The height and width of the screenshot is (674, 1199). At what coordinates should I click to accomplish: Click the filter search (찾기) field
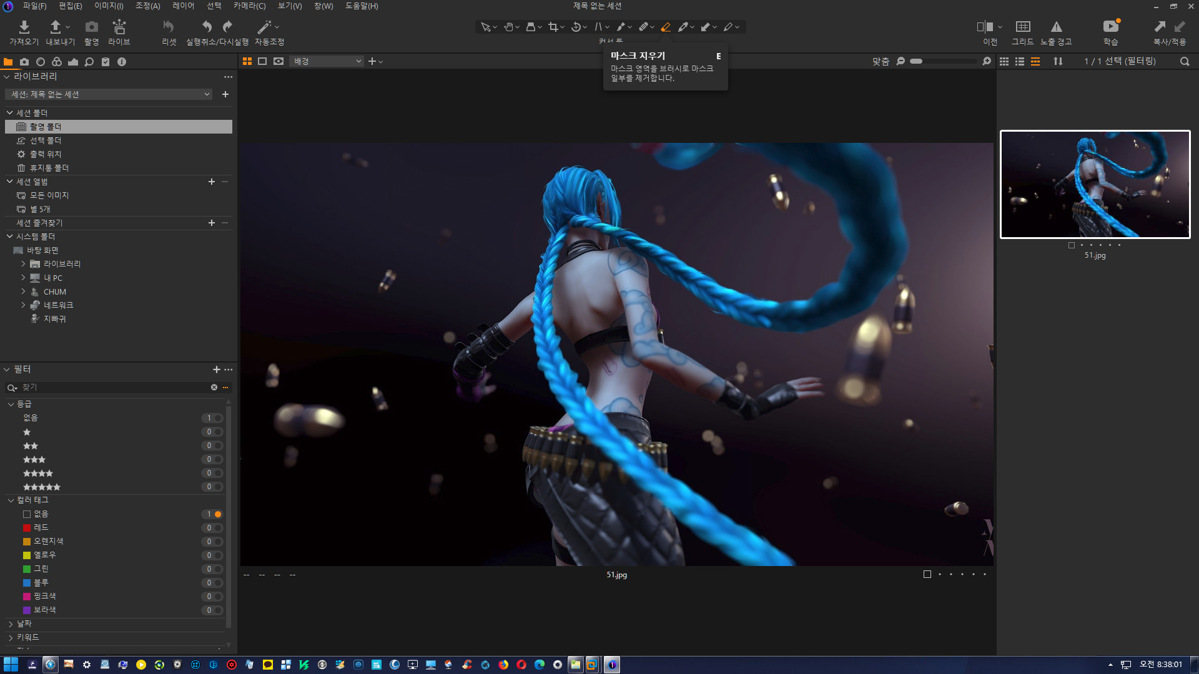(x=115, y=388)
